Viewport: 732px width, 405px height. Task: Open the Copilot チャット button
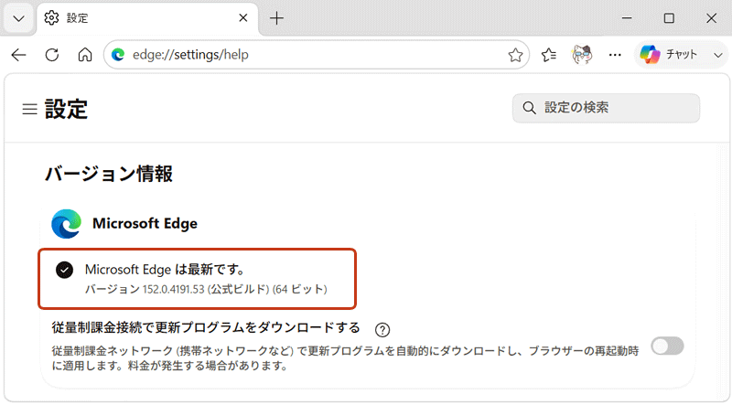pos(668,55)
